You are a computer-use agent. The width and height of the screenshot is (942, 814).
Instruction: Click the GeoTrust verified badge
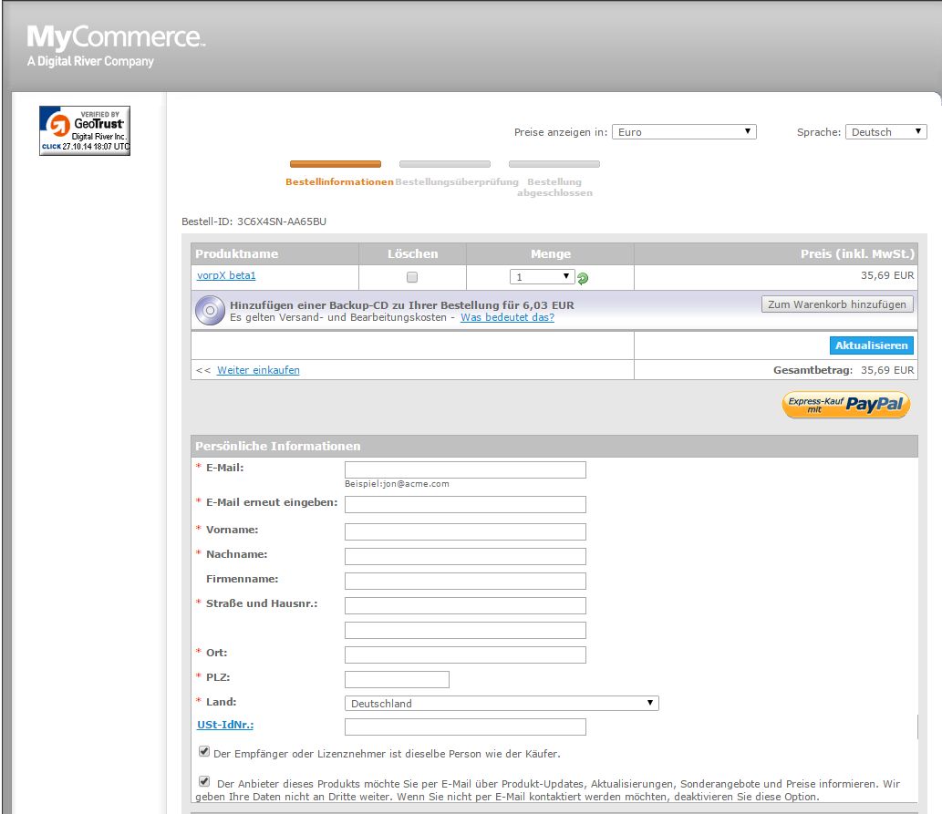point(85,130)
